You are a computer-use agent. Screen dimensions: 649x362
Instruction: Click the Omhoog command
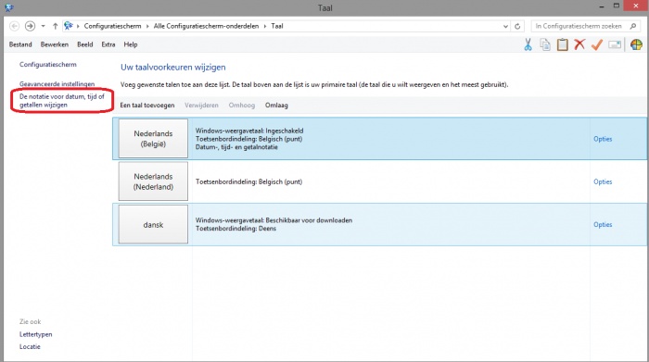tap(241, 106)
